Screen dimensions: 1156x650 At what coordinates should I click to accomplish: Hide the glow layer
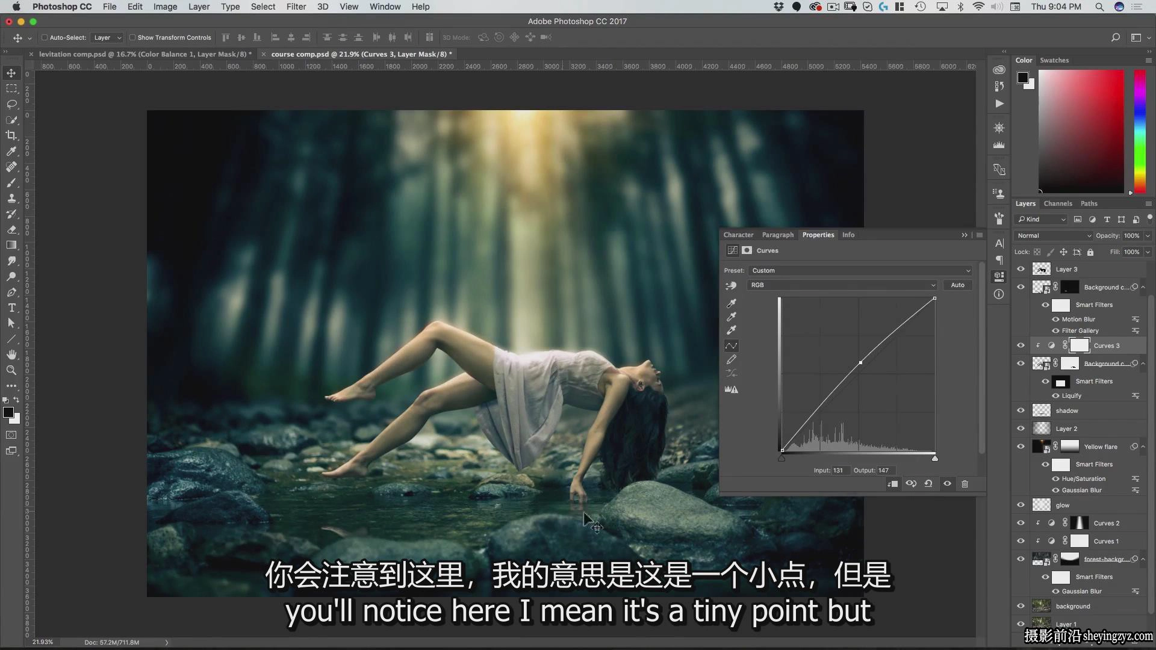pyautogui.click(x=1021, y=505)
